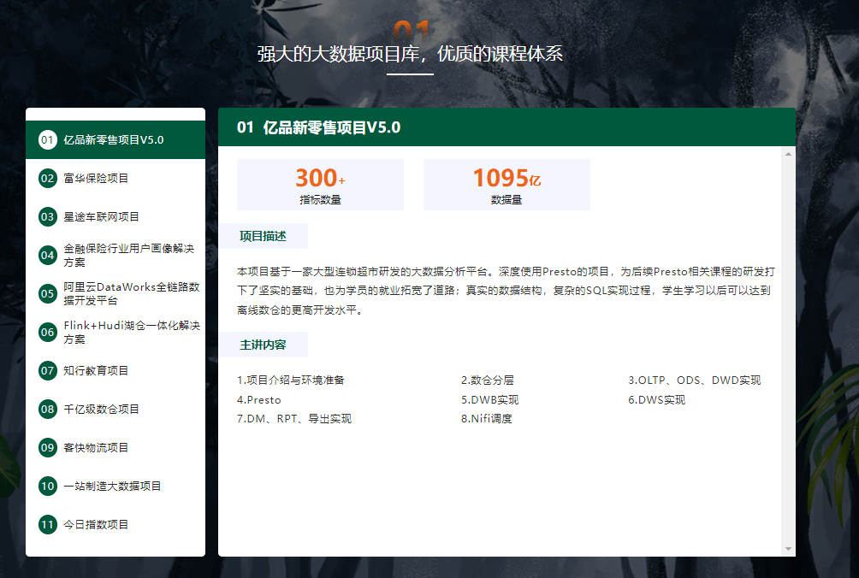Click the 300+ 指标数量 stat card

321,185
